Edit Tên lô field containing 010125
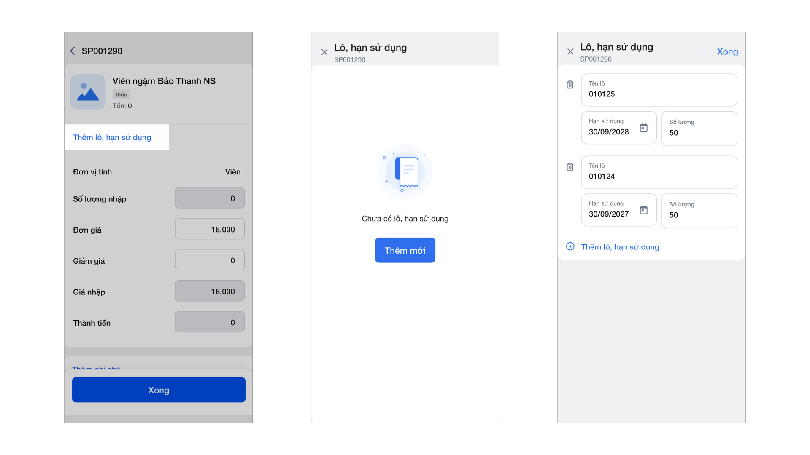 coord(659,90)
